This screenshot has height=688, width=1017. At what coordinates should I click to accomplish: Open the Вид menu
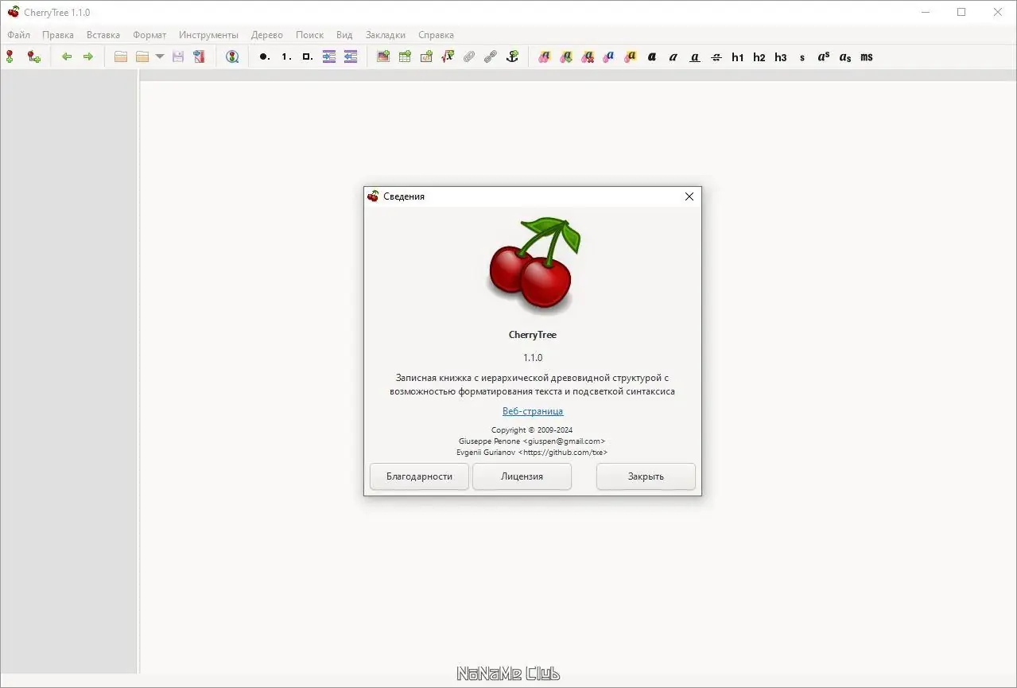(344, 35)
